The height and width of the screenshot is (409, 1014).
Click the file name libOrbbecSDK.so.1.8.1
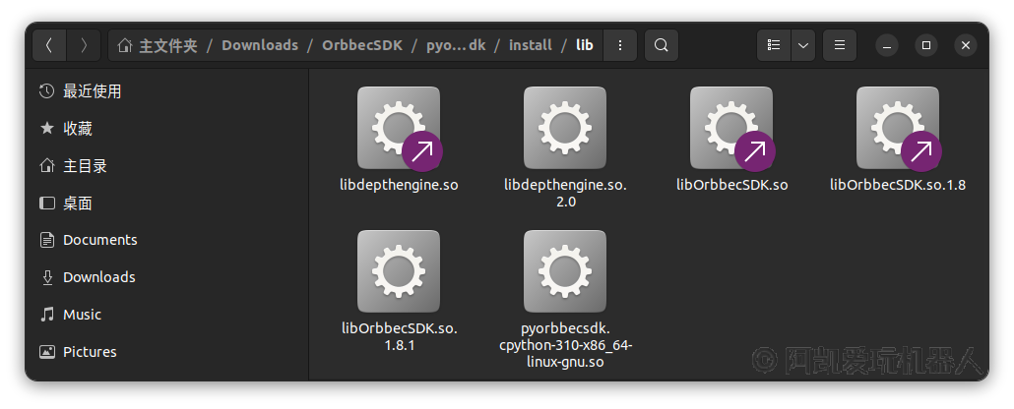[399, 336]
